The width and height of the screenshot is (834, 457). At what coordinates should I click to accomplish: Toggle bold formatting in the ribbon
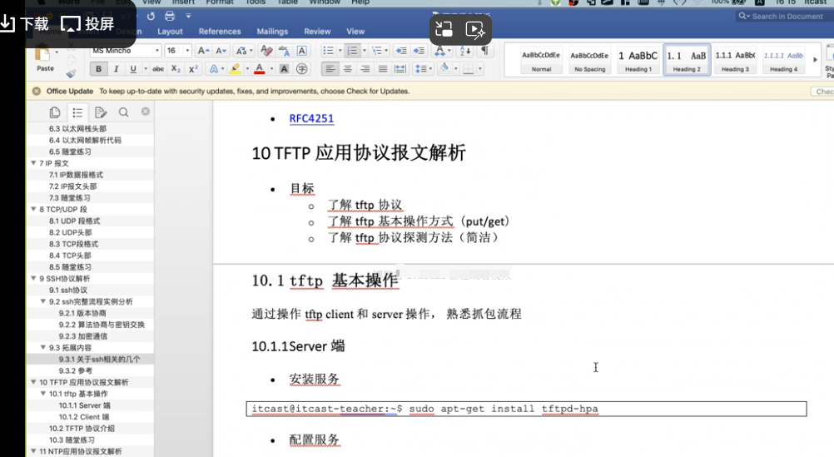point(99,69)
